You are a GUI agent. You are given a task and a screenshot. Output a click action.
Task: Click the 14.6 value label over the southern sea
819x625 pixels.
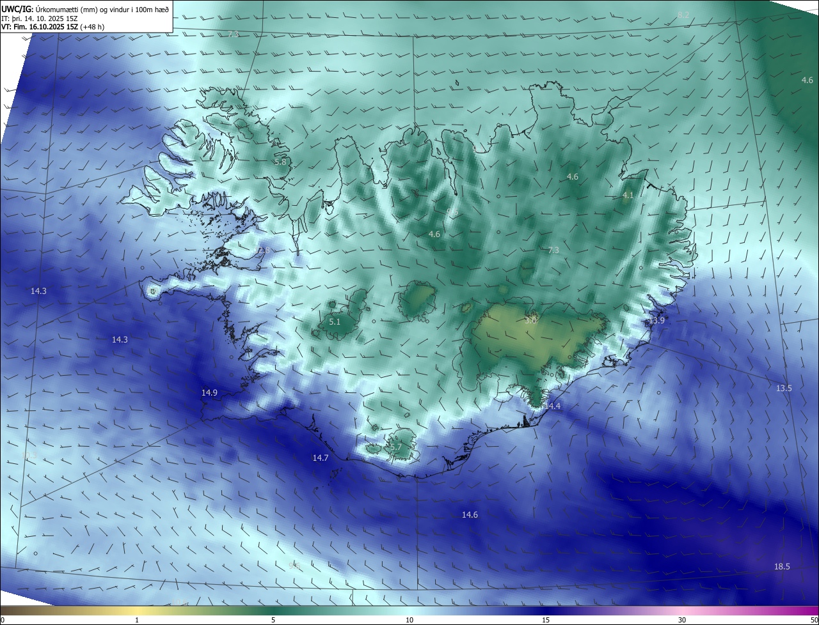pos(470,514)
